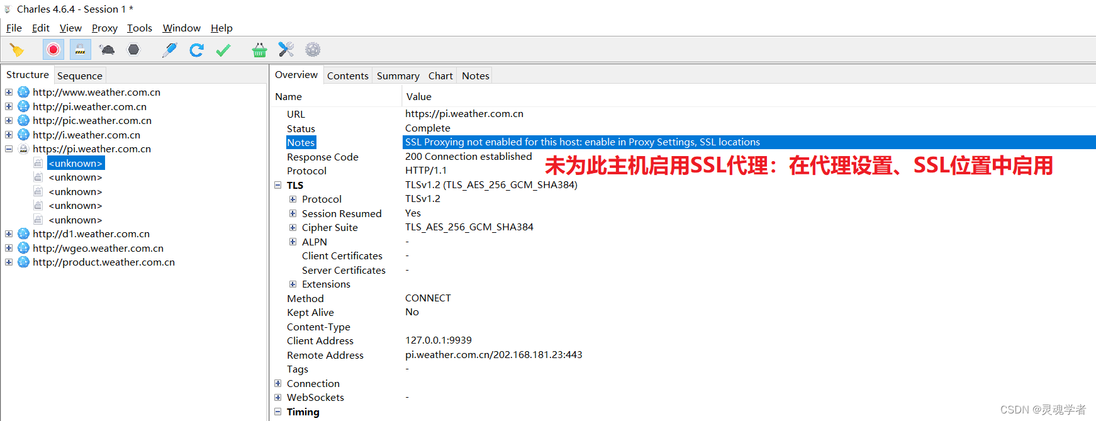Open the Tools menu
Viewport: 1096px width, 421px height.
pos(140,28)
